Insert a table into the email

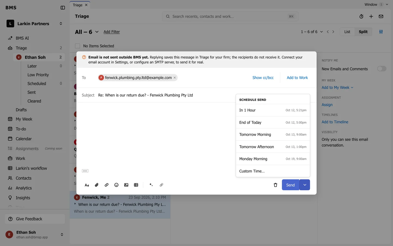(136, 185)
